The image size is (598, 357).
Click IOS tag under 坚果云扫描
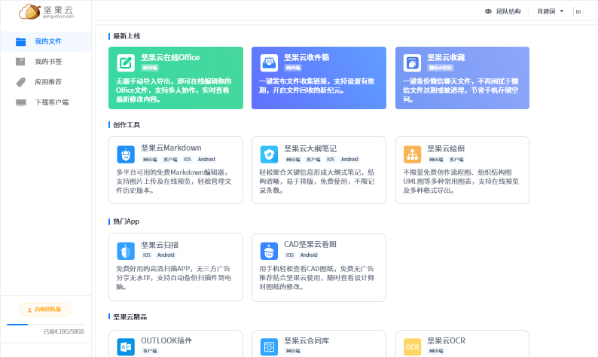click(x=147, y=255)
